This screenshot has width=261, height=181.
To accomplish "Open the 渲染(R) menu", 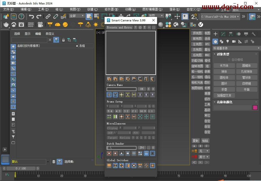I will pyautogui.click(x=175, y=9).
